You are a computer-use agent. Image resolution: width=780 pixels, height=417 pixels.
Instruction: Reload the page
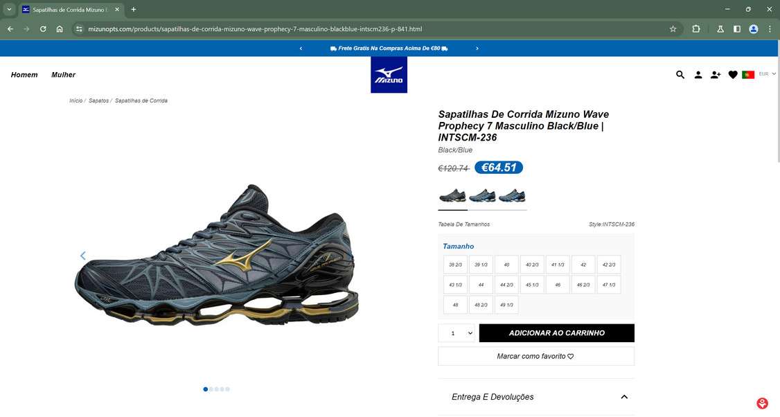coord(43,29)
